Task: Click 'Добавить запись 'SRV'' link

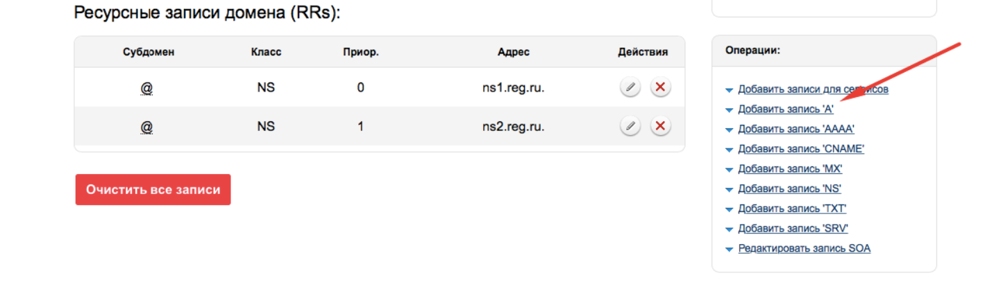Action: 793,229
